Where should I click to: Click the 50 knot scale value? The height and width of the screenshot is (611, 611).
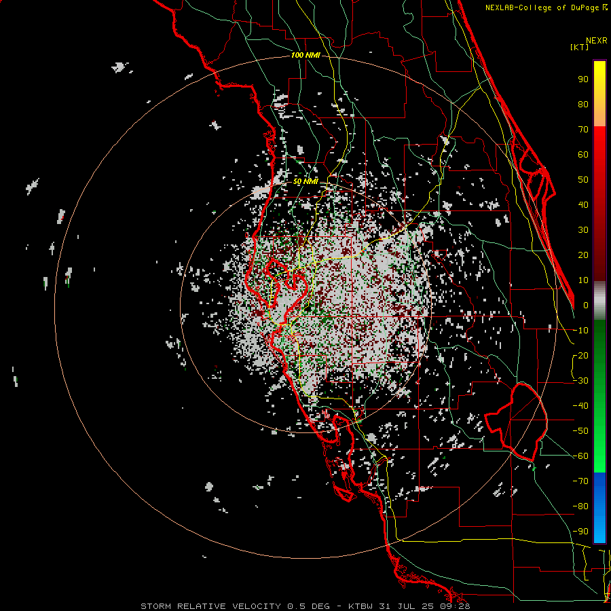click(x=583, y=180)
